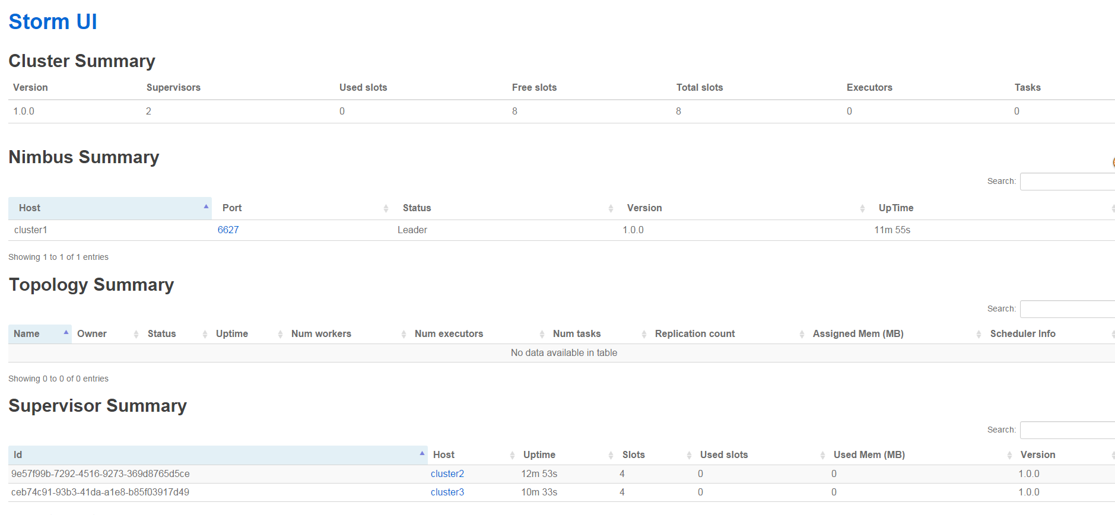
Task: Sort Nimbus table by Port column
Action: tap(302, 208)
